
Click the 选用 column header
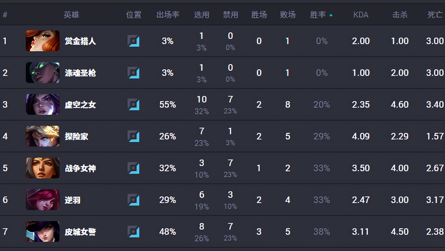coord(201,15)
